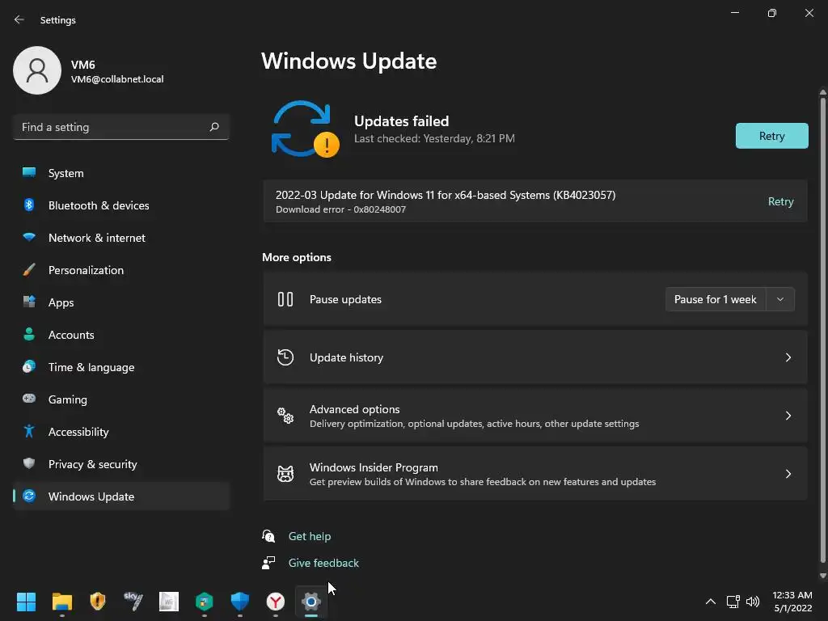Click Download error - 0x80248007 text
The width and height of the screenshot is (828, 621).
click(340, 209)
